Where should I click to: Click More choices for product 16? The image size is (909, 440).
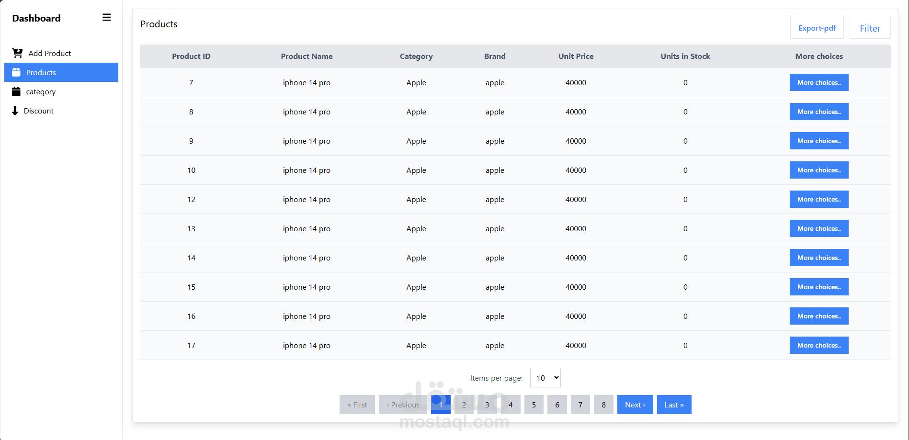819,316
